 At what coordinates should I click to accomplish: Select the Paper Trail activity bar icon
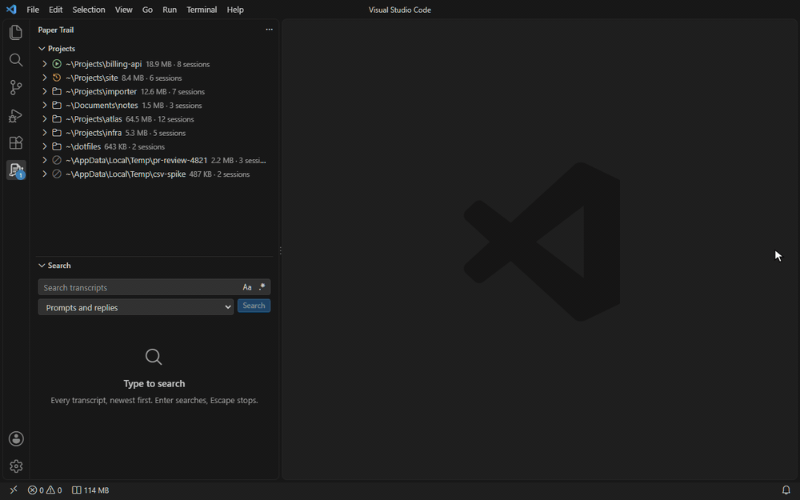pyautogui.click(x=16, y=170)
